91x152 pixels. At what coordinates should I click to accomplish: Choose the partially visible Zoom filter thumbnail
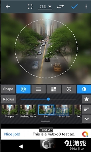coord(78,111)
